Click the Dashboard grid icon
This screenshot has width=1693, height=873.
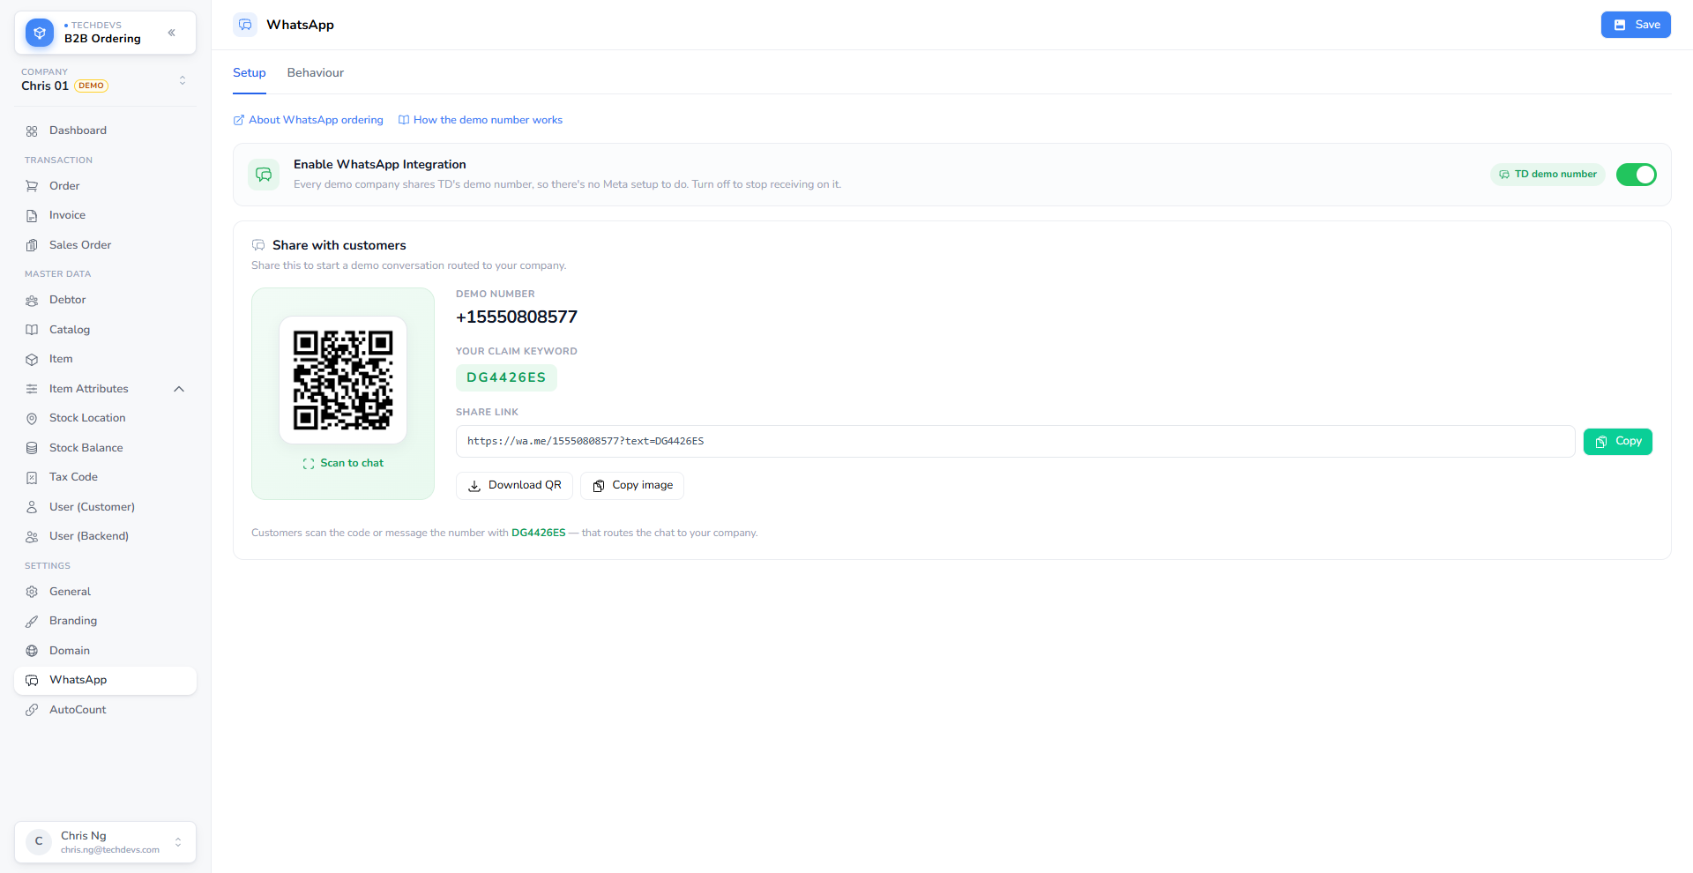click(x=32, y=131)
